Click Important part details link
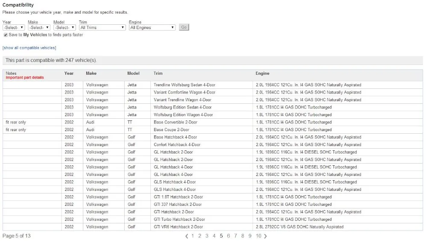This screenshot has width=427, height=246. pos(25,78)
